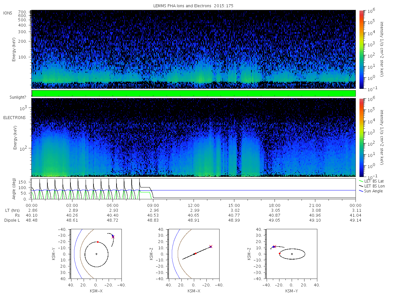Click the Rs value 41.04
The width and height of the screenshot is (395, 296).
pyautogui.click(x=355, y=215)
